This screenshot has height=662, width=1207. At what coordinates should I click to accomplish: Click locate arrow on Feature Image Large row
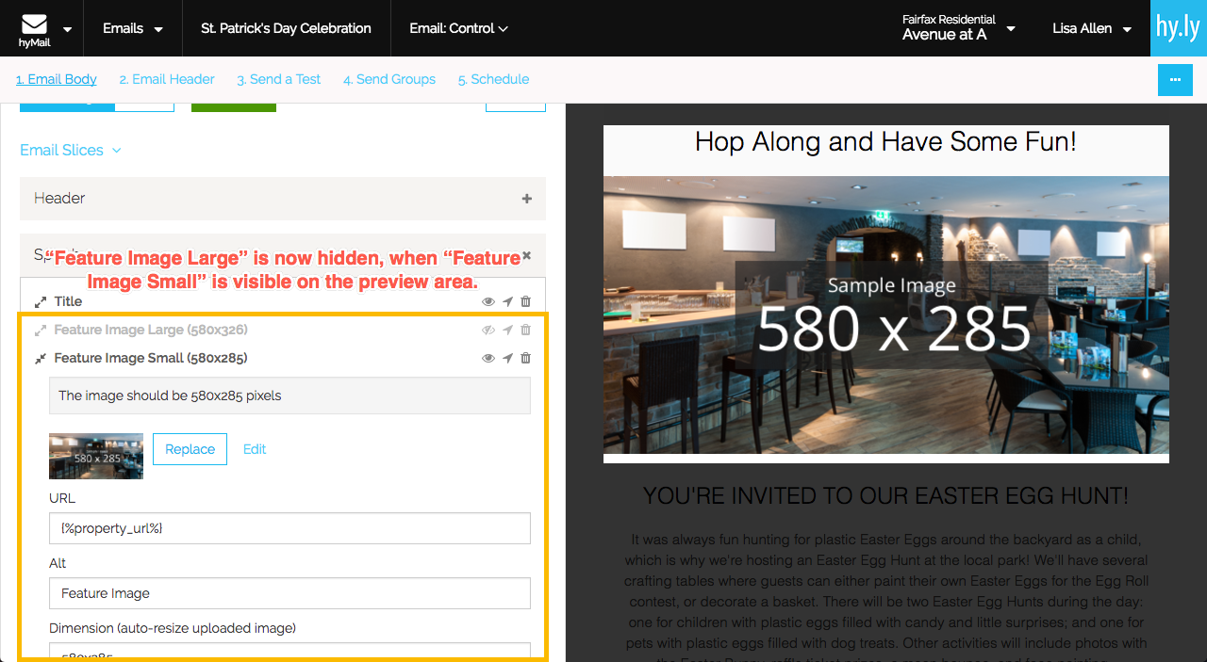pos(507,331)
